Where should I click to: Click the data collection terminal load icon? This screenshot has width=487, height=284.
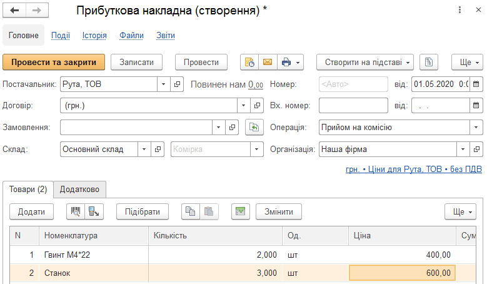(94, 211)
